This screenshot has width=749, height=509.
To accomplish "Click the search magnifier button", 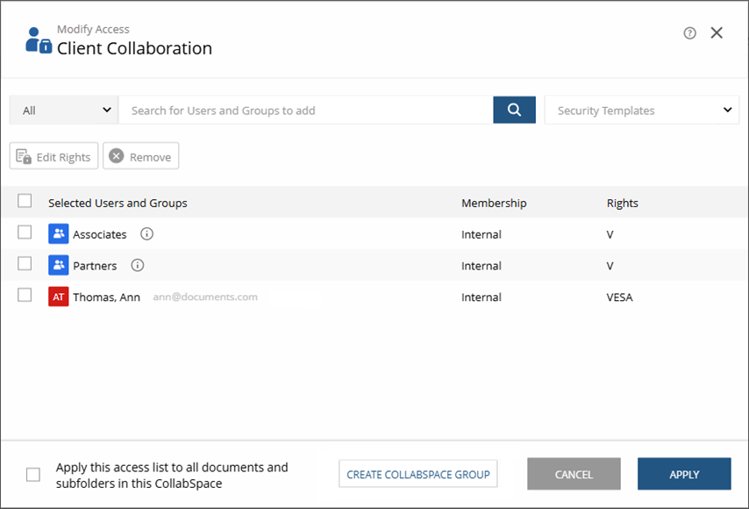I will coord(514,110).
